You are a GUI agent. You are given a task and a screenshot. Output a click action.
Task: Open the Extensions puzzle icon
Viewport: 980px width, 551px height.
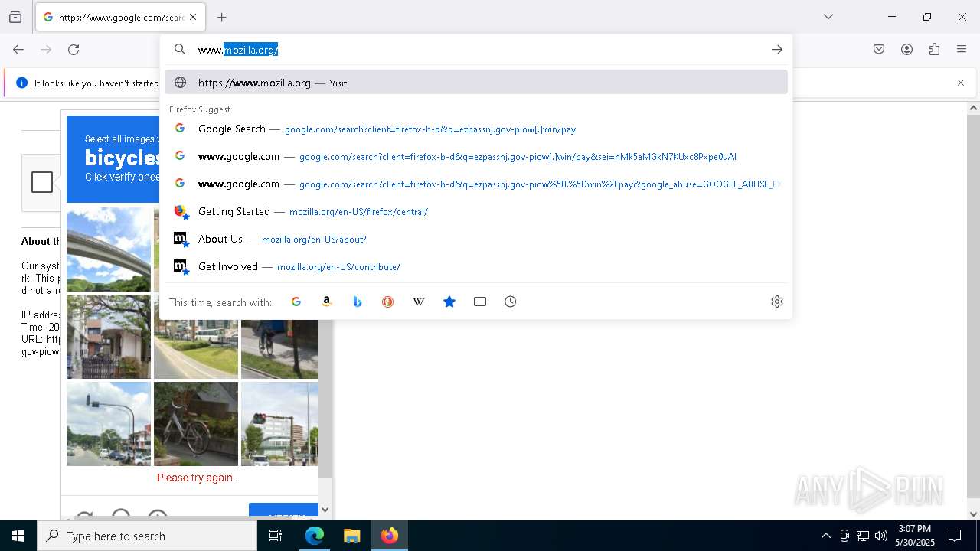[x=934, y=50]
